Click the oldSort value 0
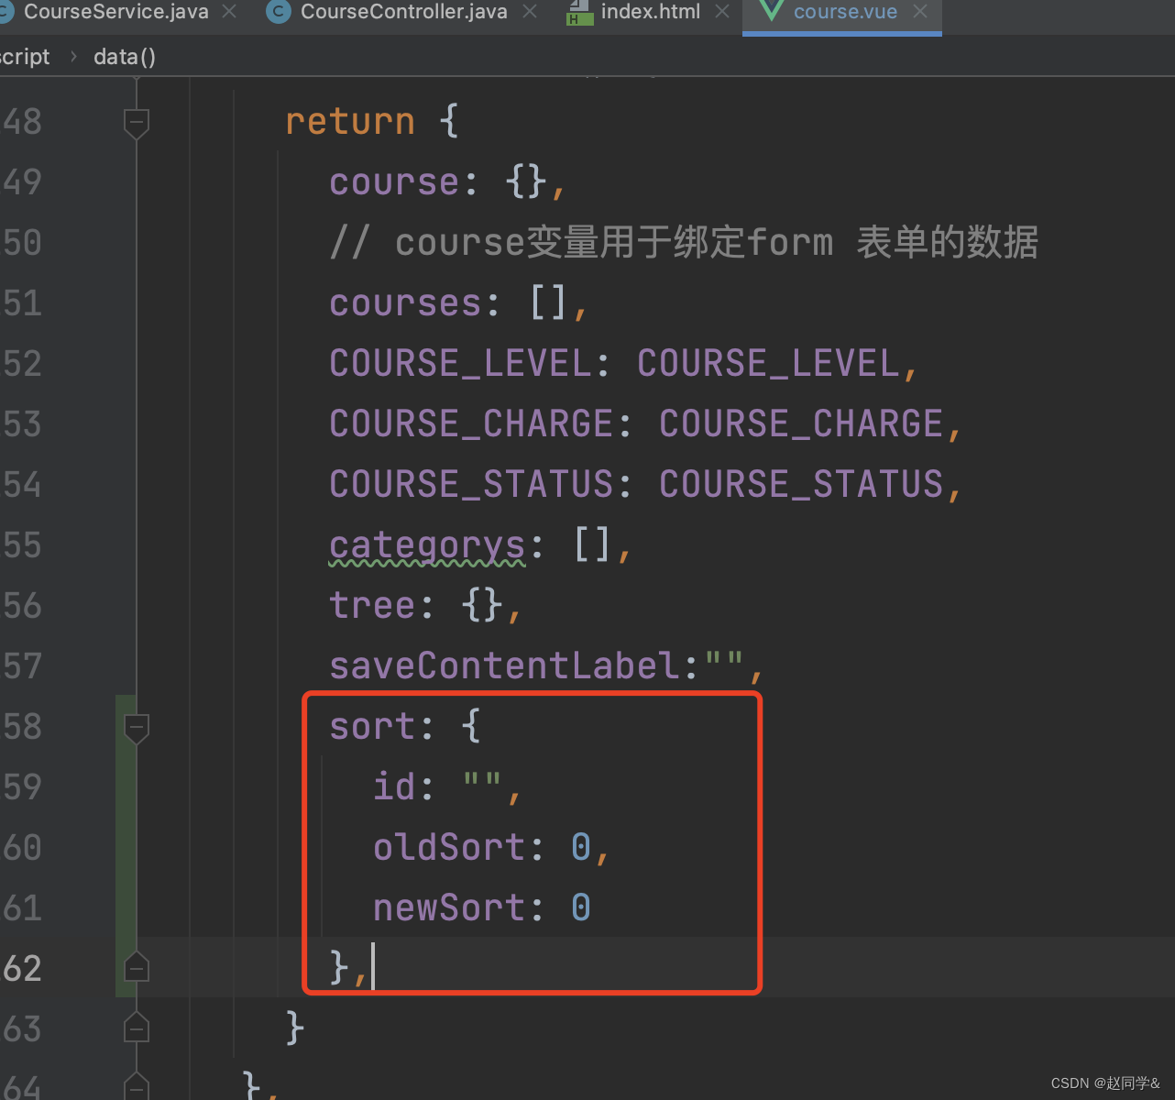 point(581,847)
